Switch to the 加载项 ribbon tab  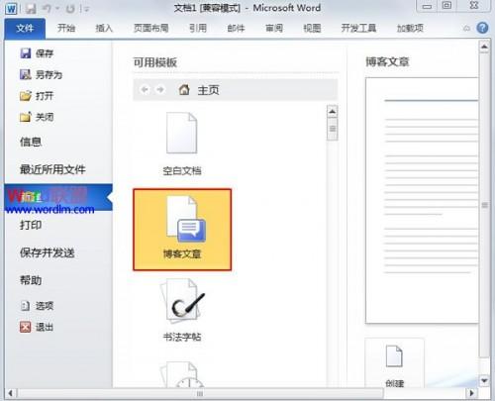tap(410, 28)
